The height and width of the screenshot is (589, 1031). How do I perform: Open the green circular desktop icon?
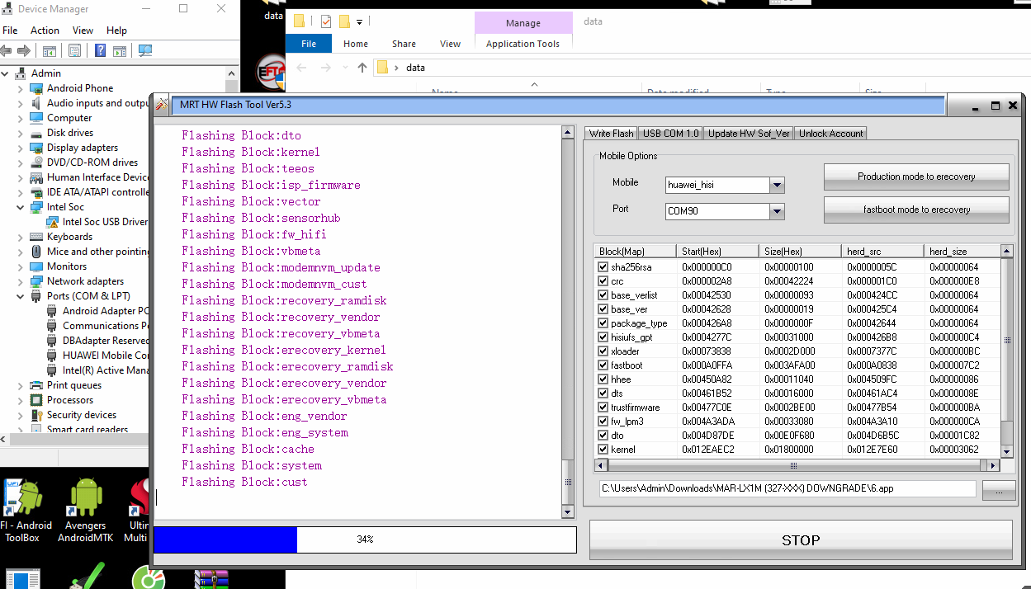click(x=147, y=577)
